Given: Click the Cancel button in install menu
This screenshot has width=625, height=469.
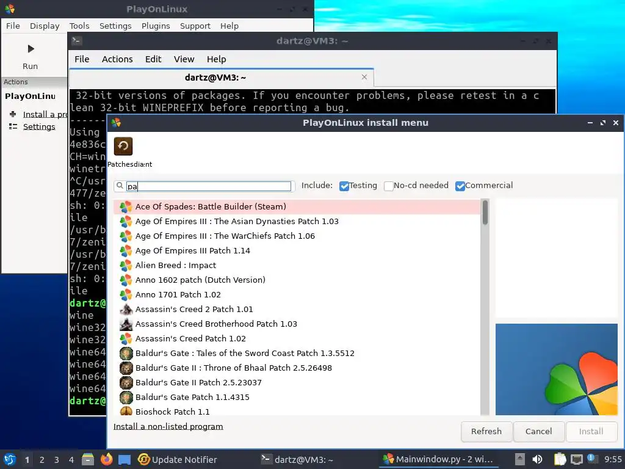Looking at the screenshot, I should pos(538,432).
